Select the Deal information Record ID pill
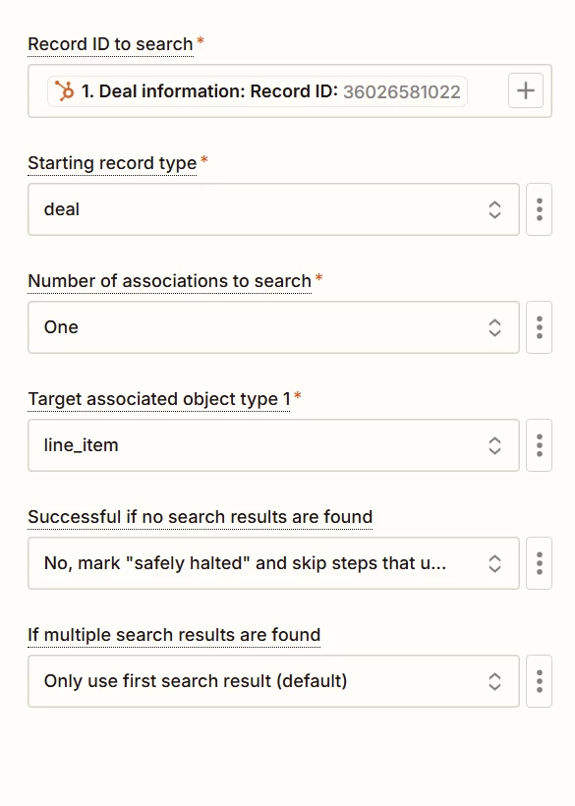575x806 pixels. [x=257, y=91]
